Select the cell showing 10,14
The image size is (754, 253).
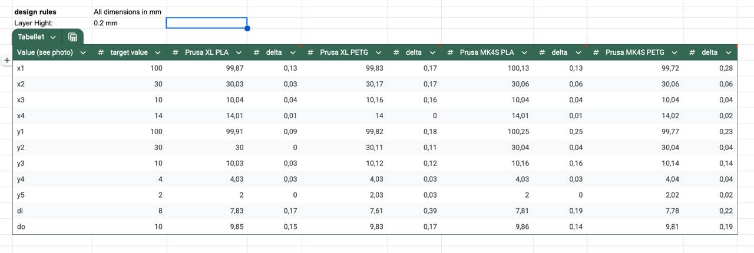[x=635, y=163]
